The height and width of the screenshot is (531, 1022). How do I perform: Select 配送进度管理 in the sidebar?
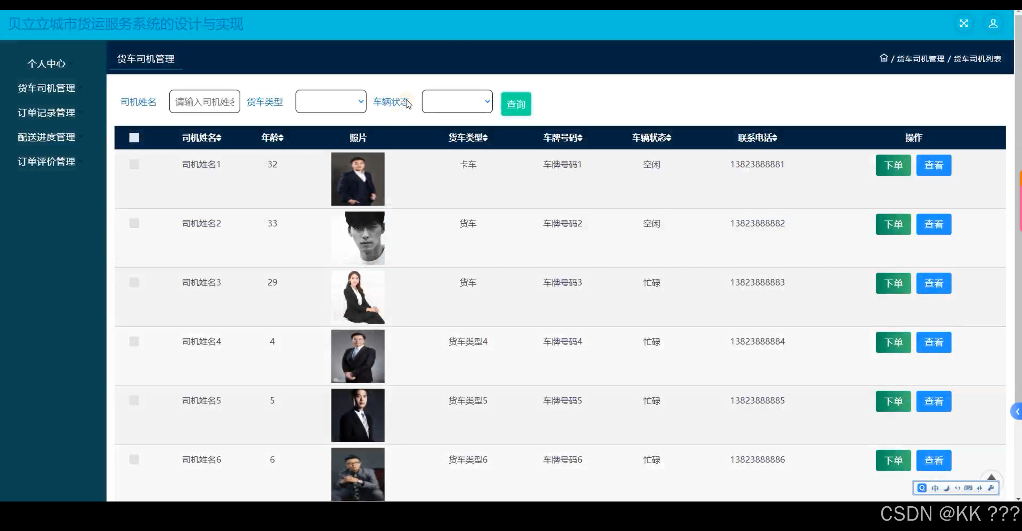pos(46,137)
